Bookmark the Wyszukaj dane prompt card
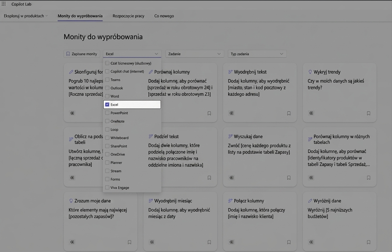392x252 pixels. (289, 178)
